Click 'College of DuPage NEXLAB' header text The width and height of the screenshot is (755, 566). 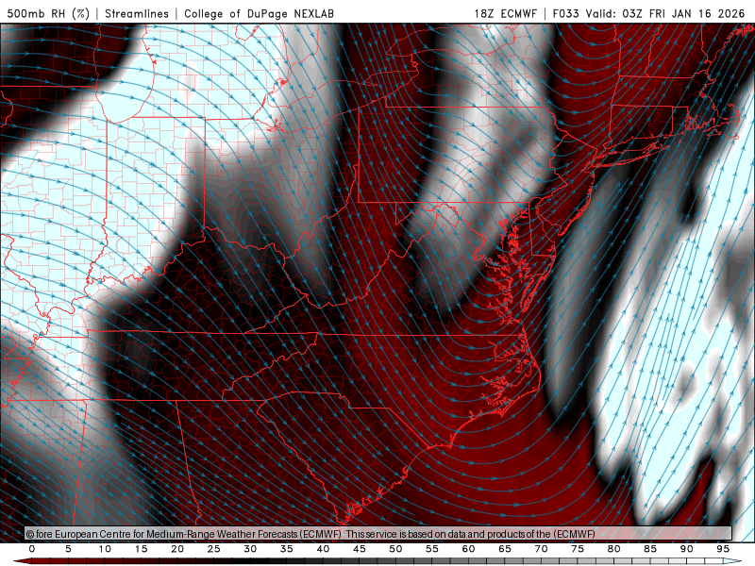point(259,13)
